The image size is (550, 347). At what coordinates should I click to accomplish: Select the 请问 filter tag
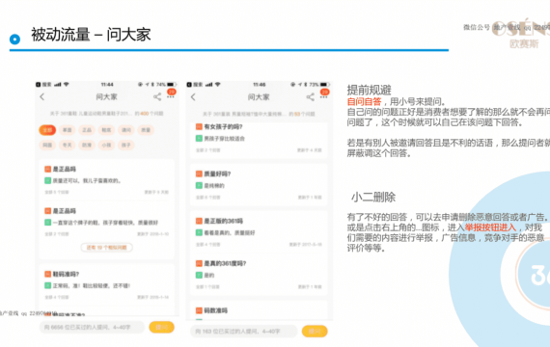coord(126,130)
